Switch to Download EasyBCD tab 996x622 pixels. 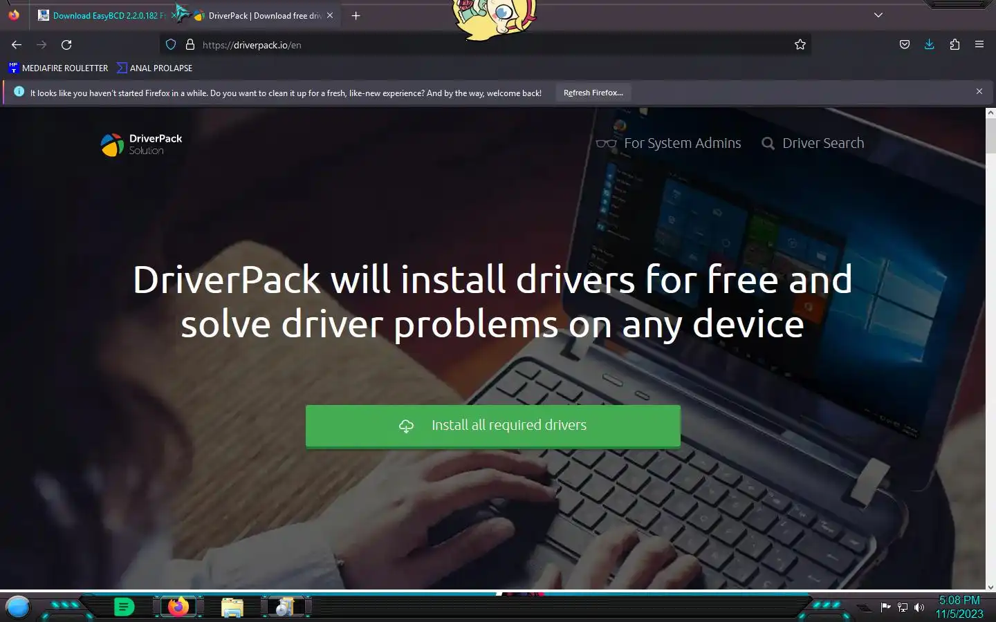(102, 15)
